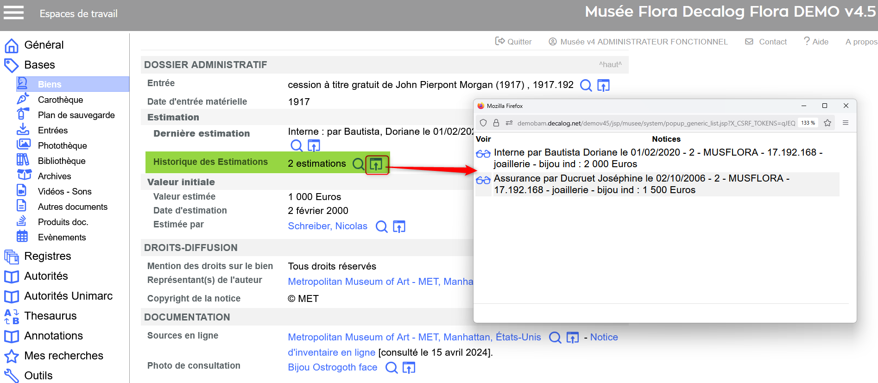Open Firefox application menu icon in popup
878x383 pixels.
click(x=846, y=123)
